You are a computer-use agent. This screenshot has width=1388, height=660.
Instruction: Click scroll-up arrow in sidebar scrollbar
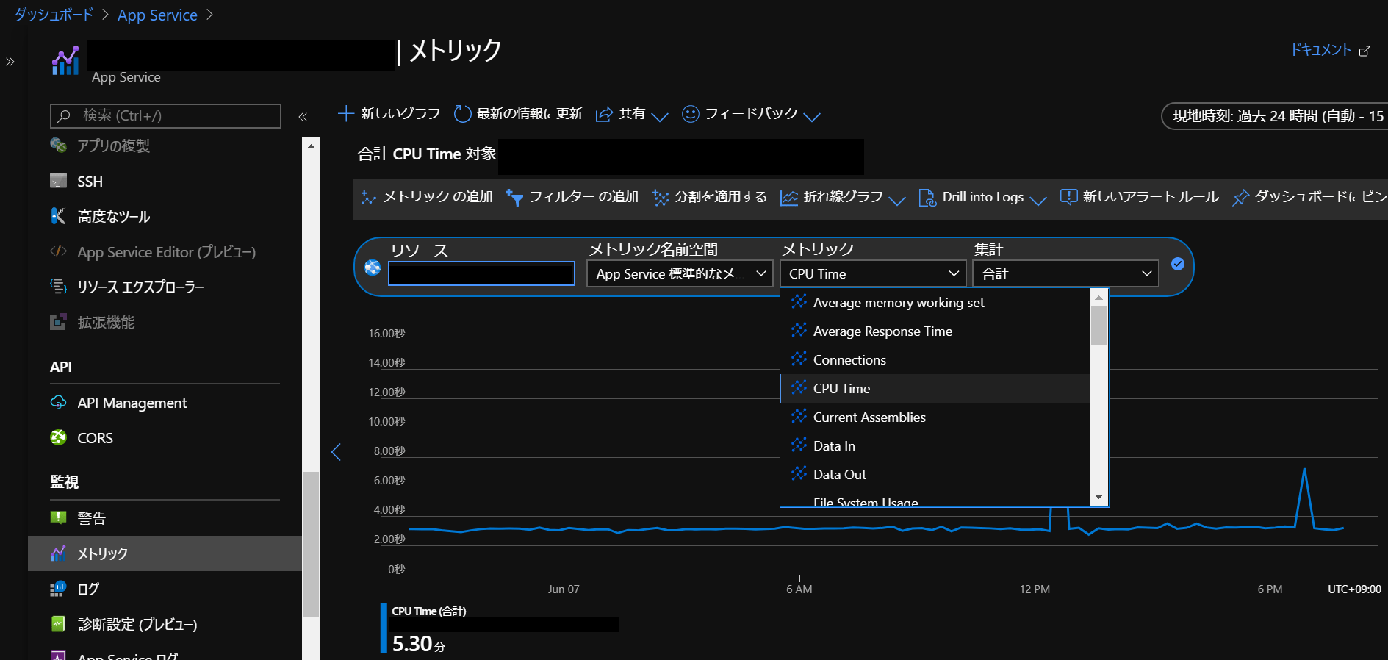point(311,146)
